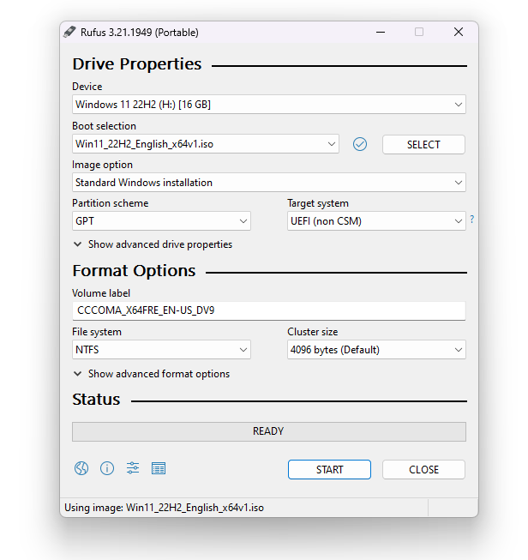Screen dimensions: 528x560
Task: Open the Target system dropdown
Action: [376, 221]
